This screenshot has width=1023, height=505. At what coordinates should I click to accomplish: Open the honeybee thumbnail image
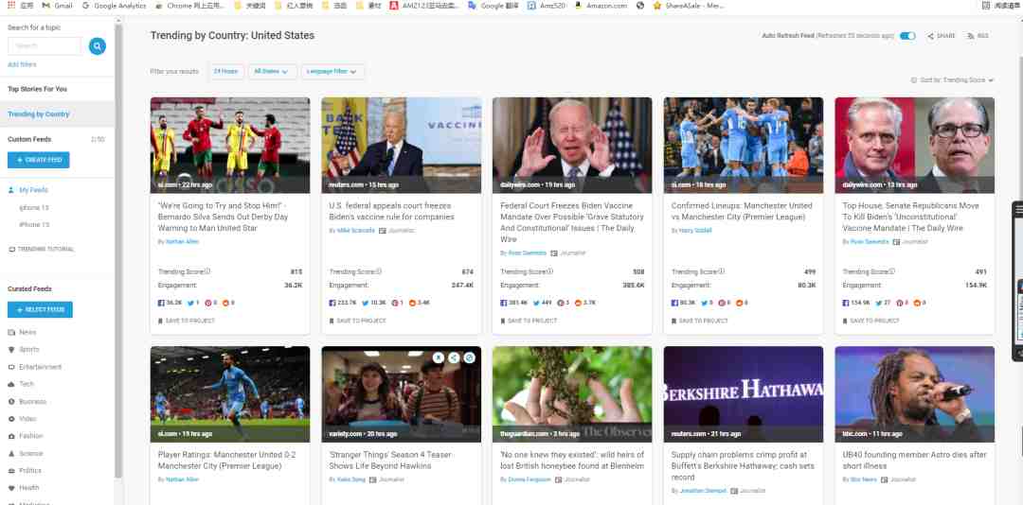tap(572, 394)
